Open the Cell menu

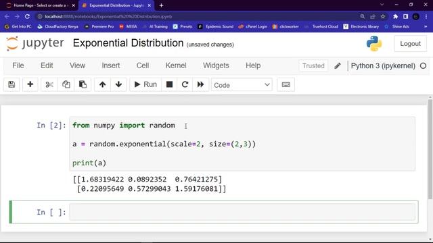tap(143, 65)
